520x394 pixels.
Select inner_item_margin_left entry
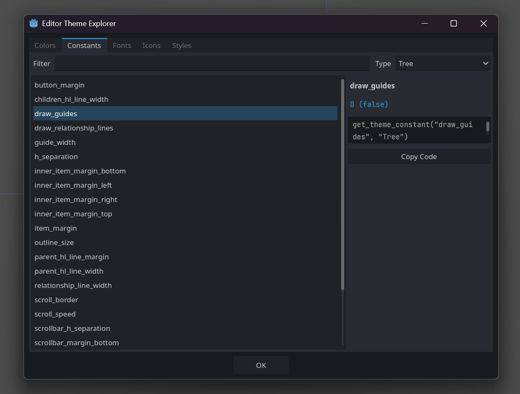[185, 185]
